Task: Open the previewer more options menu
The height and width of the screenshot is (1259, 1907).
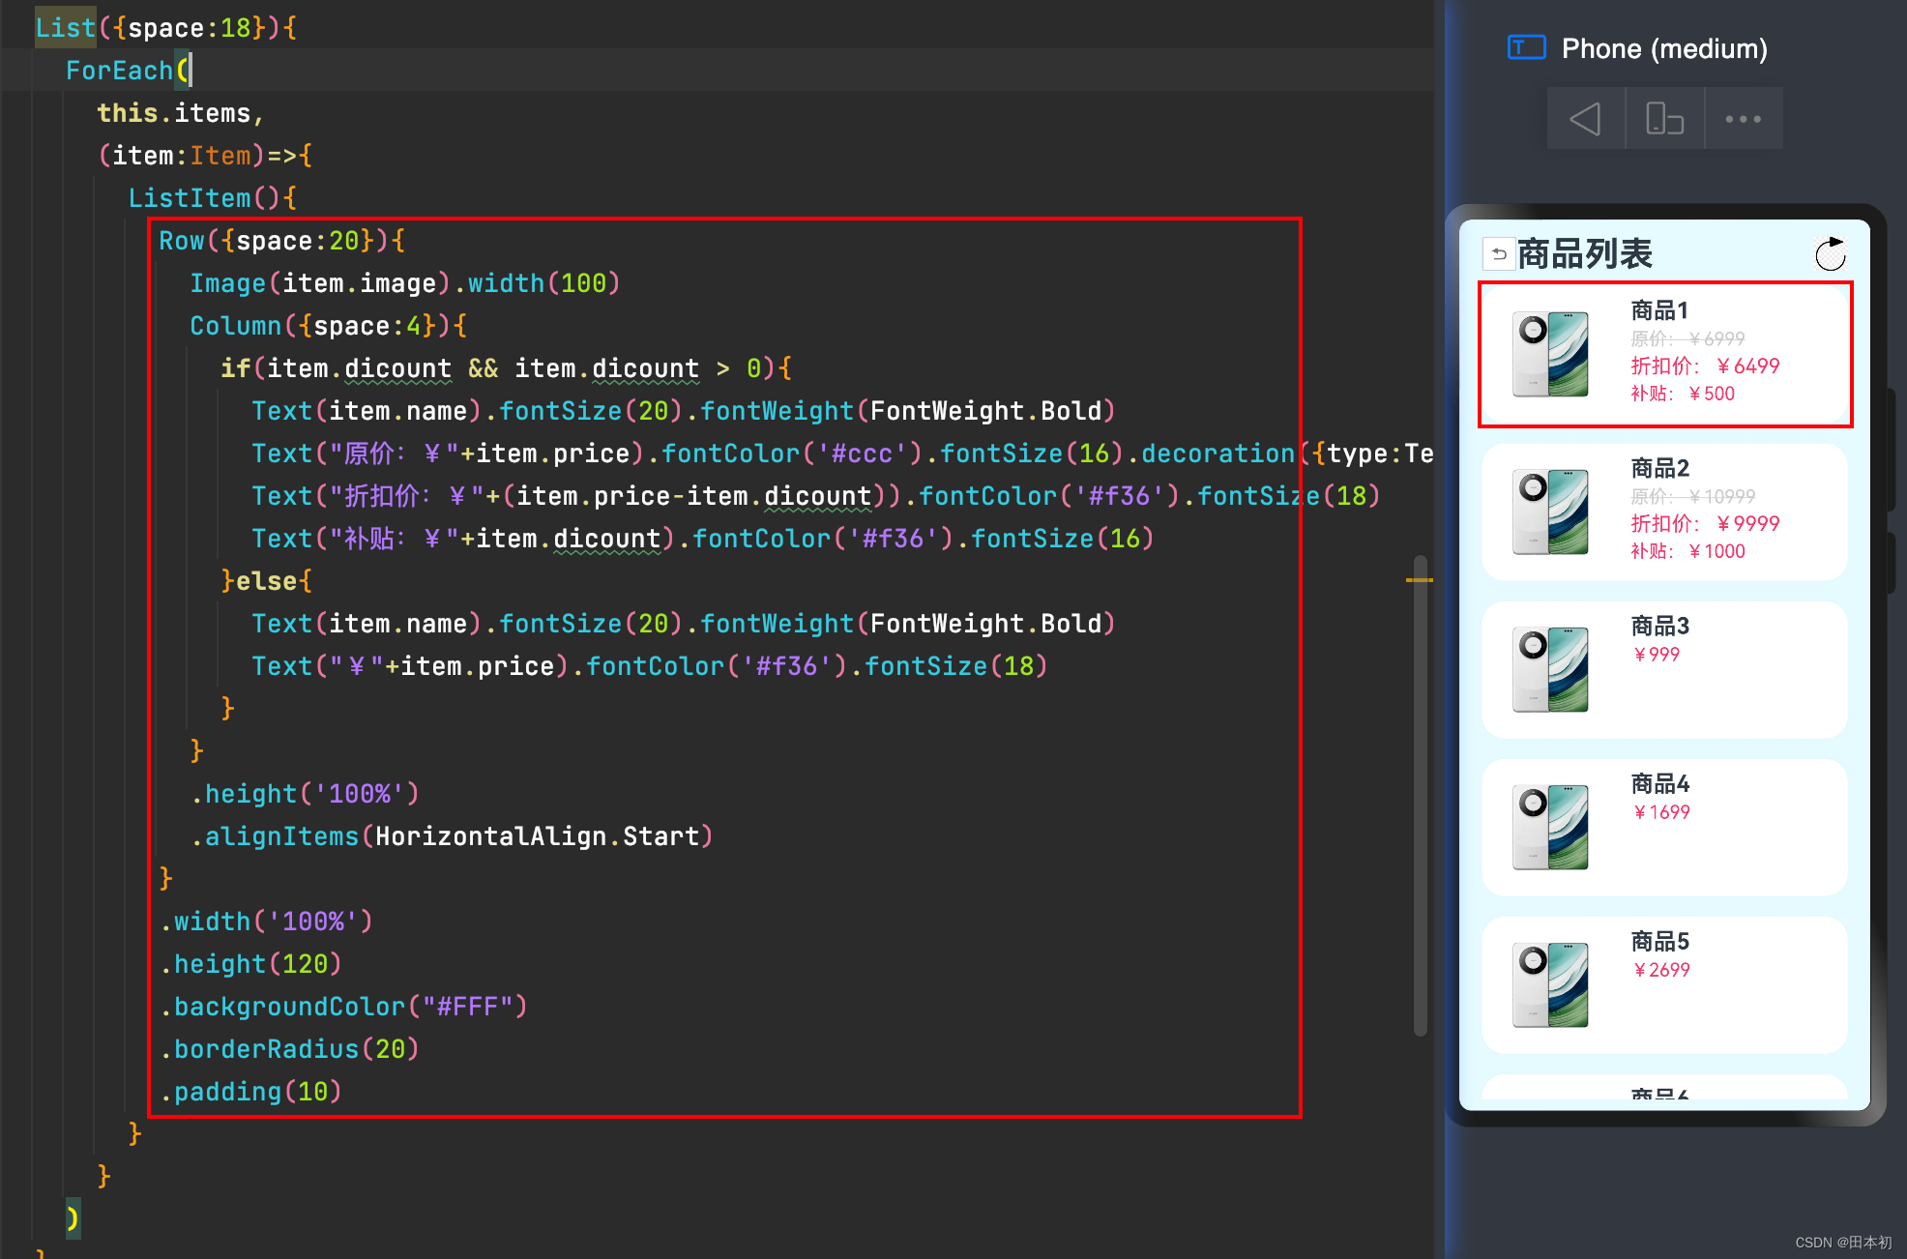Action: click(1744, 119)
